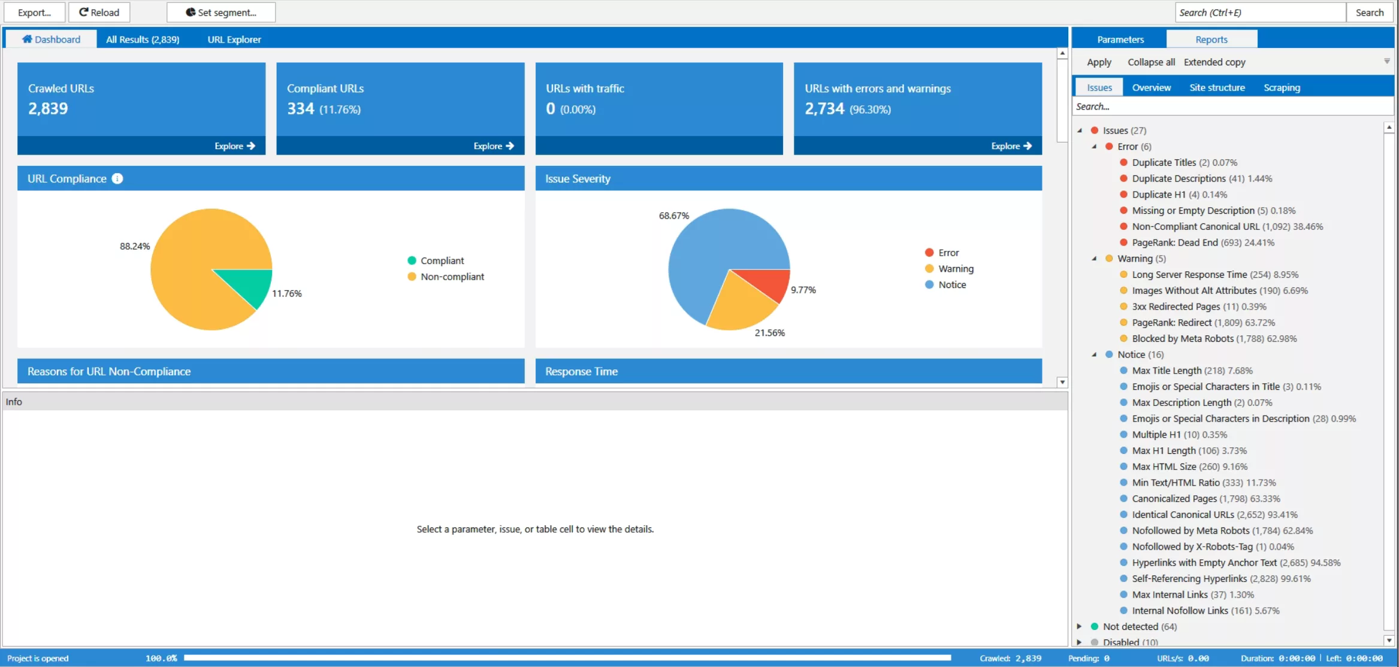
Task: Click Collapse all
Action: click(x=1151, y=62)
